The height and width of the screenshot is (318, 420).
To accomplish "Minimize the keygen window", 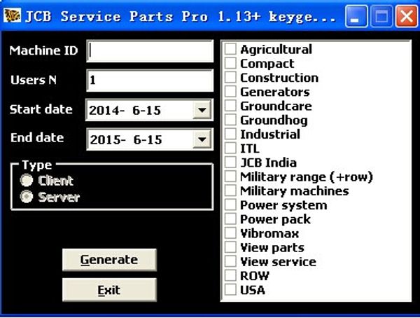I will (356, 16).
